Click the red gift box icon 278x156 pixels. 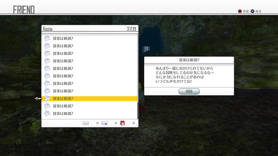click(x=122, y=123)
